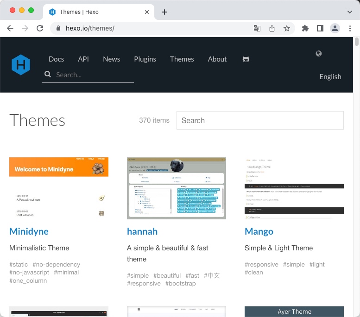Image resolution: width=360 pixels, height=317 pixels.
Task: Open the Docs navigation item
Action: 56,59
